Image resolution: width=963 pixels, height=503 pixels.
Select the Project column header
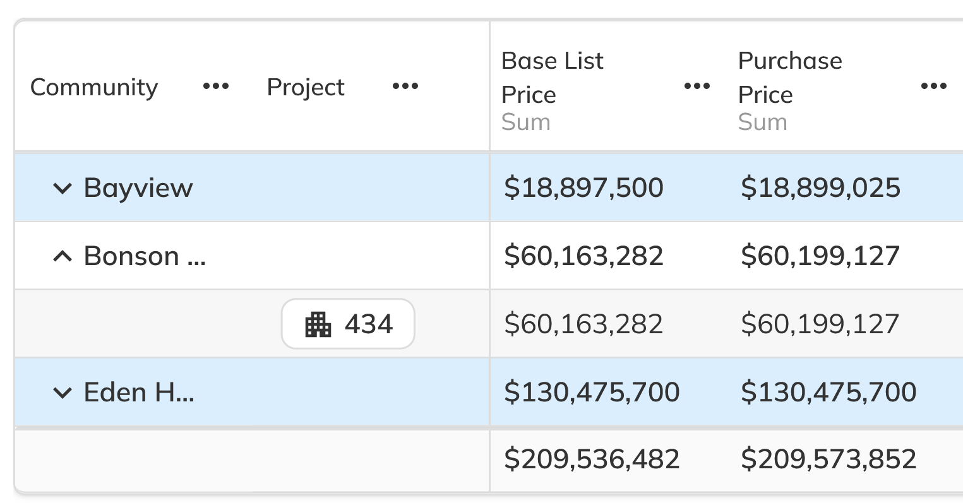pos(306,87)
